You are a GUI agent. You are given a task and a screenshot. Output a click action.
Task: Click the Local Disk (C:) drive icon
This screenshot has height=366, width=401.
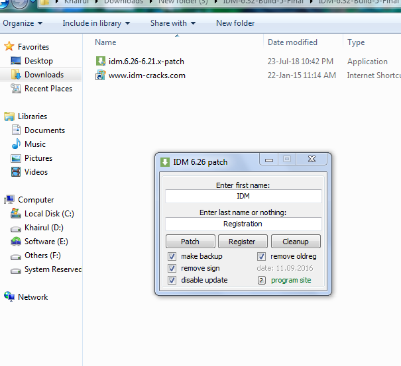coord(16,214)
